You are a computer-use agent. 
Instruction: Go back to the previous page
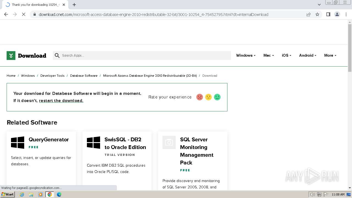coord(6,14)
